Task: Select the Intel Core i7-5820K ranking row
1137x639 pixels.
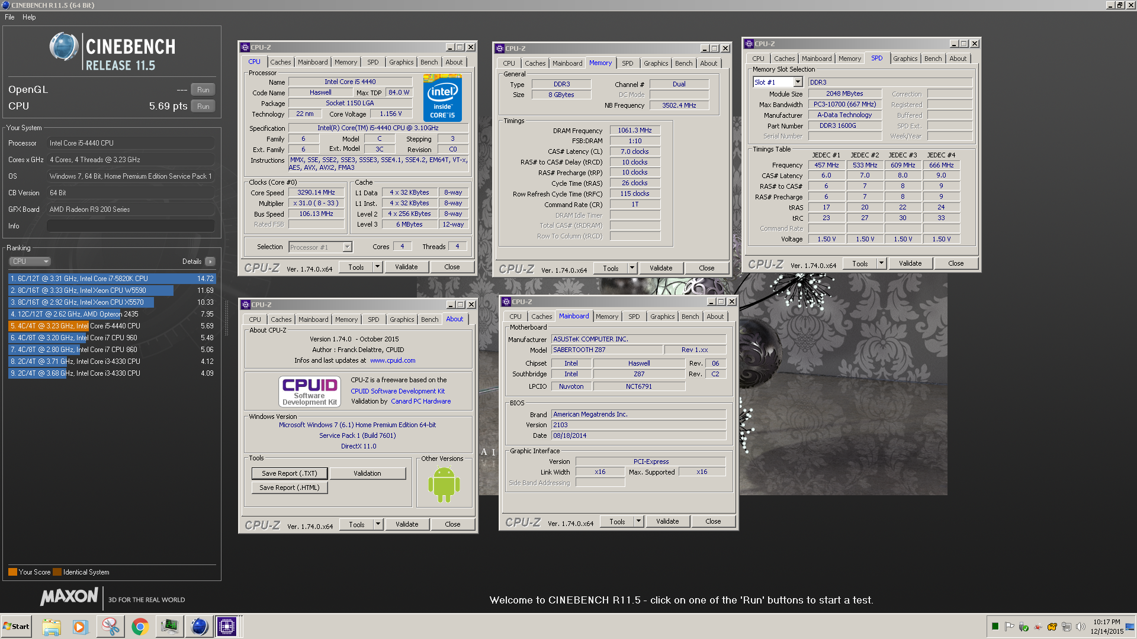Action: (x=112, y=279)
